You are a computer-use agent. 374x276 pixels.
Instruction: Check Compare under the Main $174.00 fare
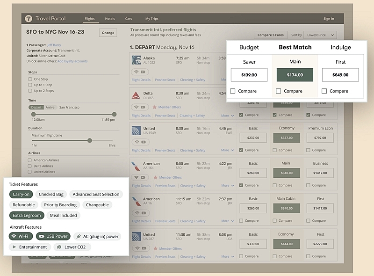coord(278,91)
